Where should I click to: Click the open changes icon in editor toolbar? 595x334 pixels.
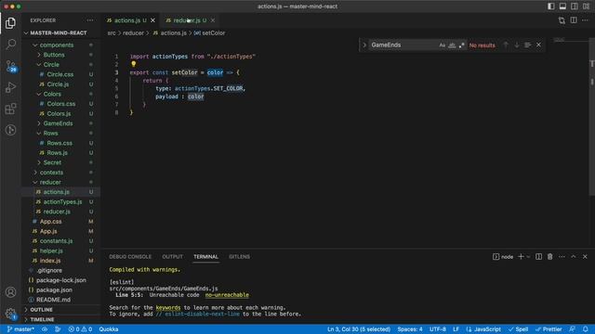click(x=562, y=20)
